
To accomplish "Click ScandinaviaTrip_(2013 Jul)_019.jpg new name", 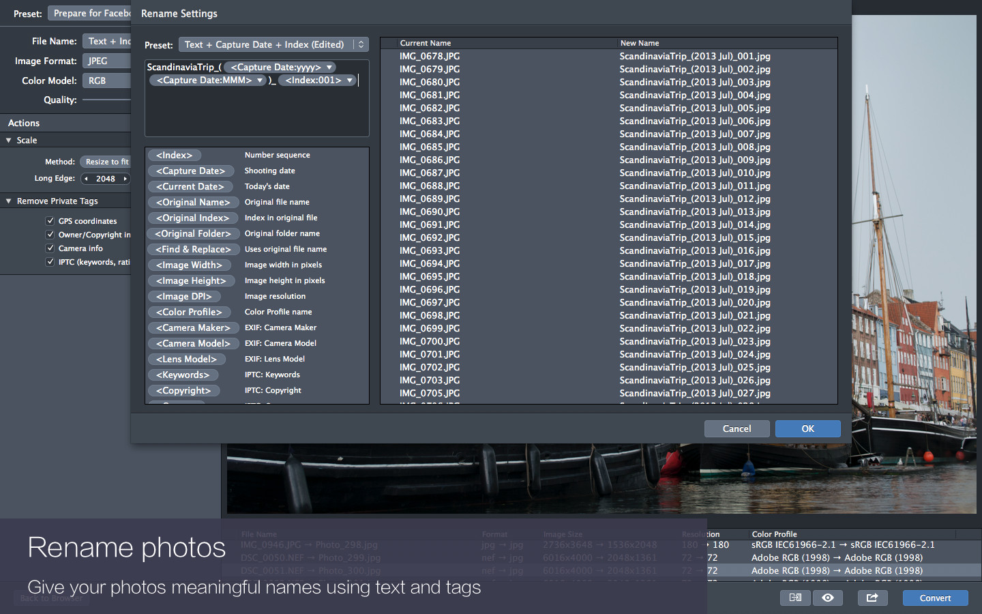I will coord(695,290).
